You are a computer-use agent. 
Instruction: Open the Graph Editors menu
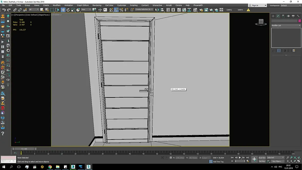tap(83, 5)
